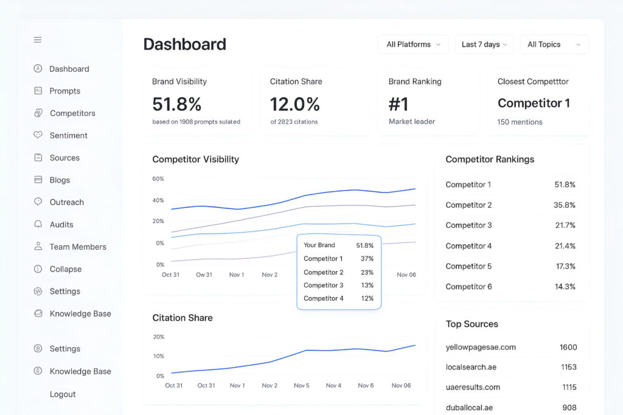Open the Prompts section icon
This screenshot has width=623, height=415.
click(x=38, y=91)
